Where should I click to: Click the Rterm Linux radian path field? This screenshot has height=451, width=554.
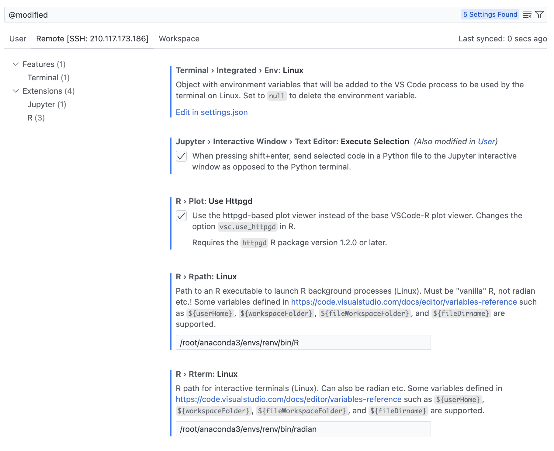(303, 429)
